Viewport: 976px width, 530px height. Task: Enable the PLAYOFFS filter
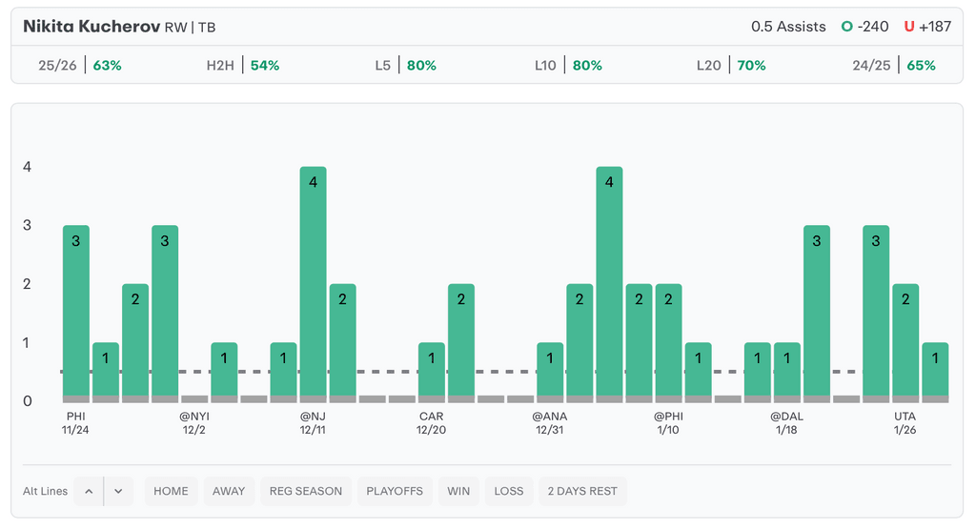(x=395, y=491)
